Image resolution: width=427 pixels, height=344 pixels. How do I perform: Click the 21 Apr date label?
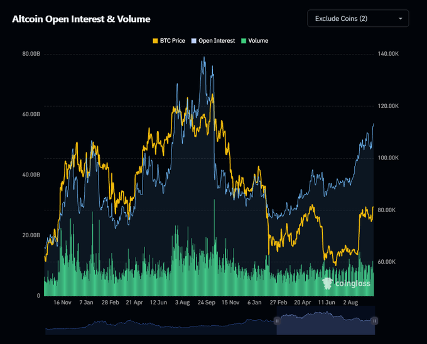coord(134,303)
